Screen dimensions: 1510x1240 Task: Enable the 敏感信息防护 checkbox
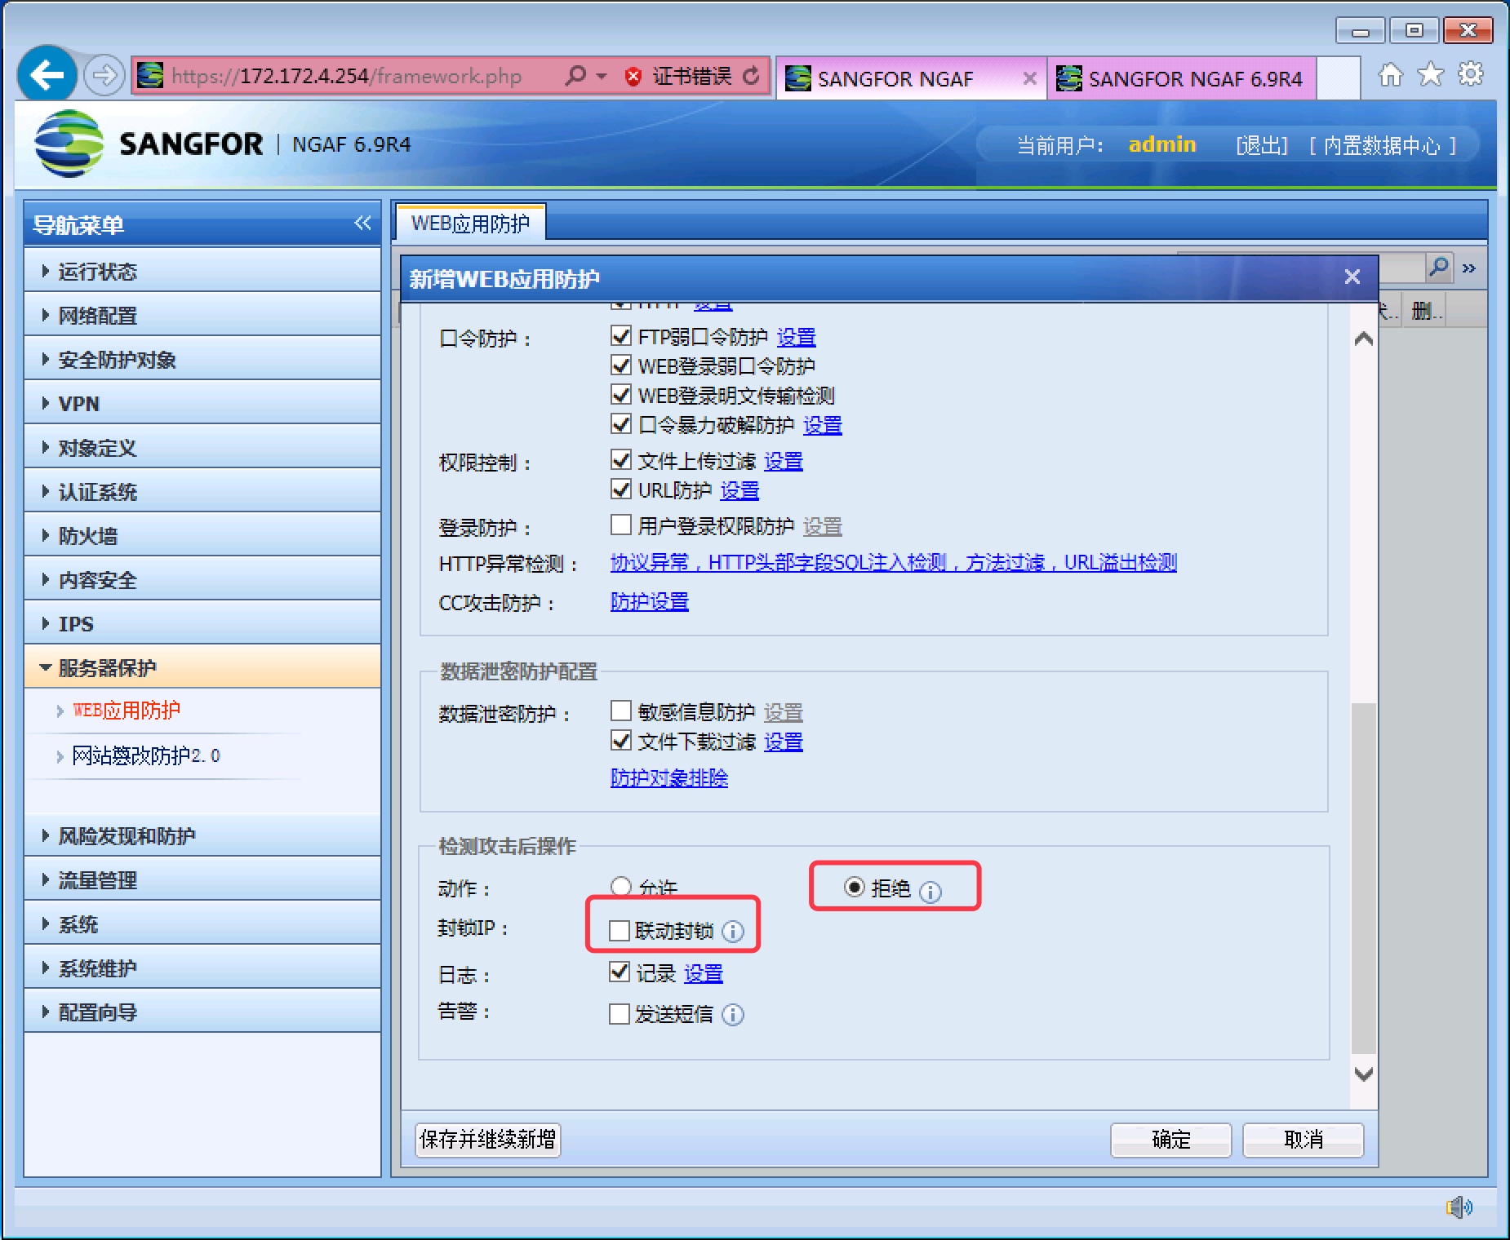(x=620, y=711)
